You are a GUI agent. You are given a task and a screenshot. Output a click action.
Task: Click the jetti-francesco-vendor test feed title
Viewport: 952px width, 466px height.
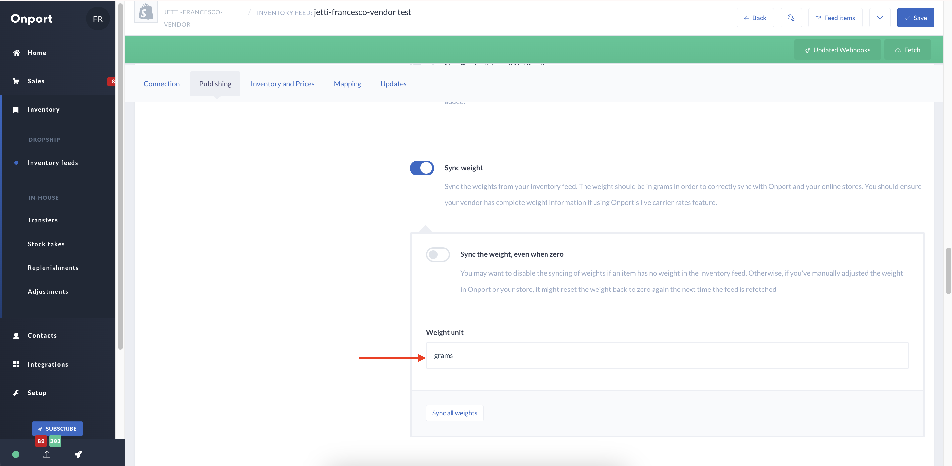point(362,12)
